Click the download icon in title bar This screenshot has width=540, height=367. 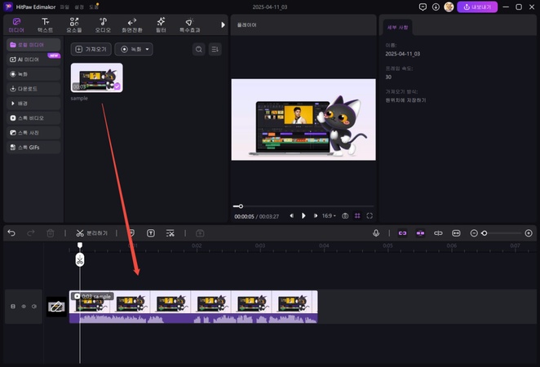(x=436, y=7)
